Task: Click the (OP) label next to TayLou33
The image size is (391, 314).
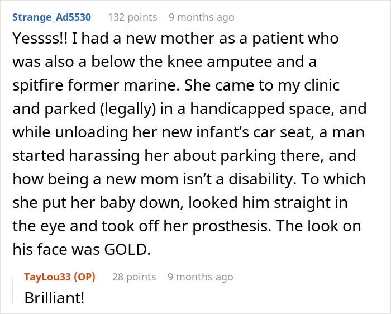Action: (x=84, y=277)
